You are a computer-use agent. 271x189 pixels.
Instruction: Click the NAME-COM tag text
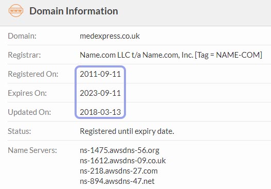tap(238, 55)
